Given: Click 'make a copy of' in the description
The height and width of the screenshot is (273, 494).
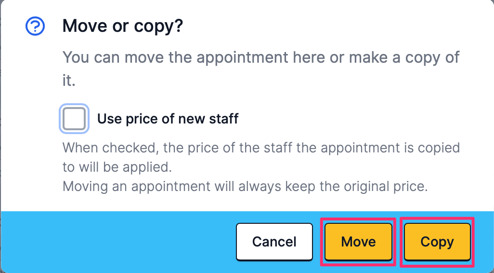Looking at the screenshot, I should (x=404, y=57).
